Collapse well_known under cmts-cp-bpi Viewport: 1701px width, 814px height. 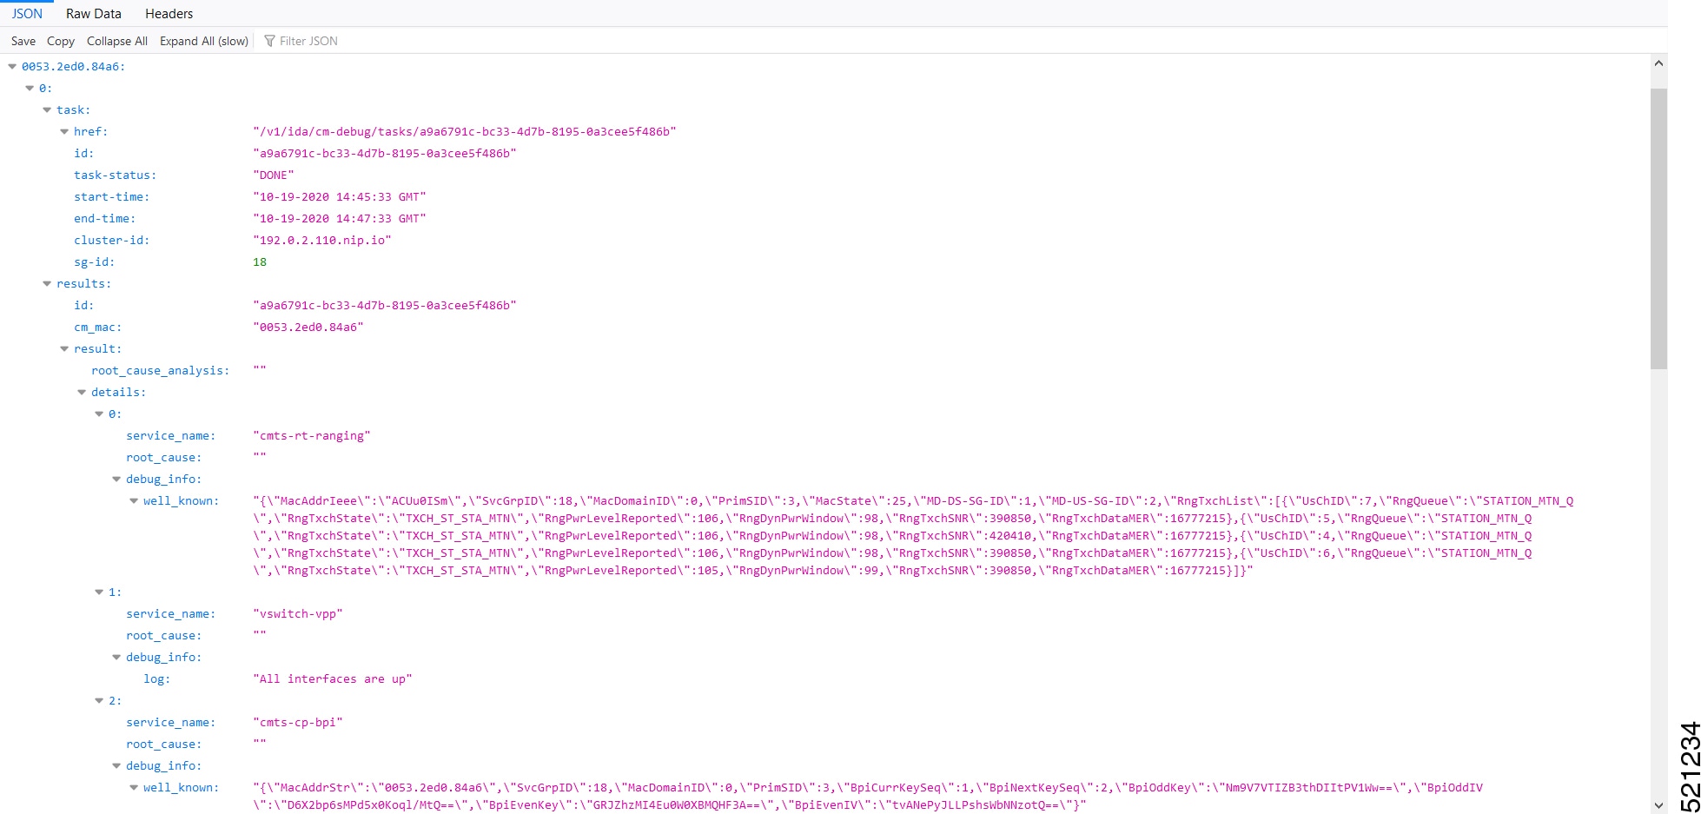click(x=134, y=787)
